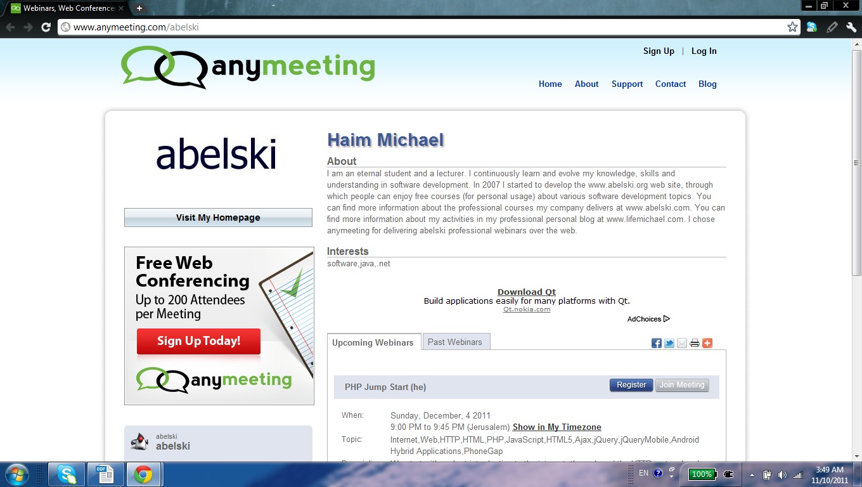The height and width of the screenshot is (487, 862).
Task: Click the power plug tray icon
Action: coord(728,474)
